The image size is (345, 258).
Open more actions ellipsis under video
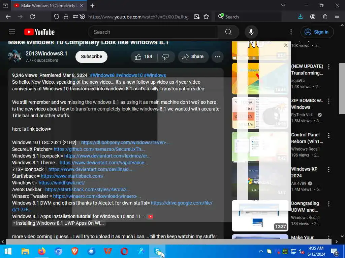[x=218, y=56]
